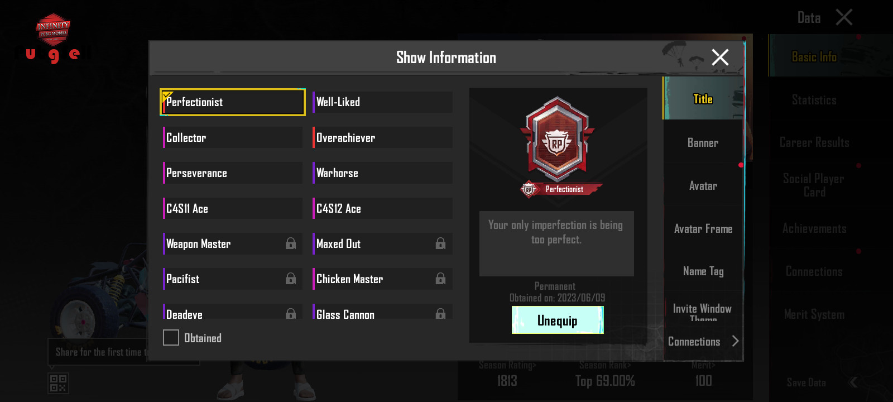Click the lock icon on Maxed Out
Image resolution: width=893 pixels, height=402 pixels.
[x=440, y=243]
